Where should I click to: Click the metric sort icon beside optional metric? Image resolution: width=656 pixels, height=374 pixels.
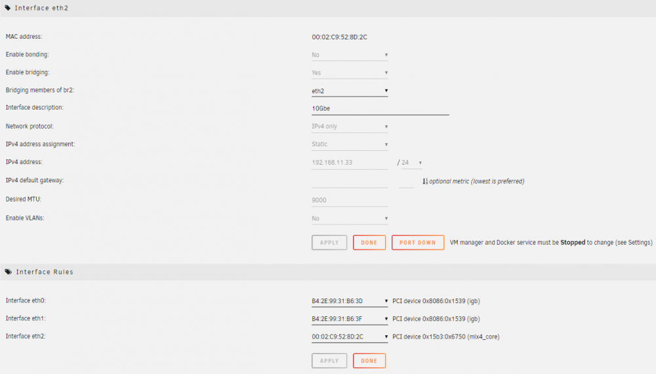(425, 181)
